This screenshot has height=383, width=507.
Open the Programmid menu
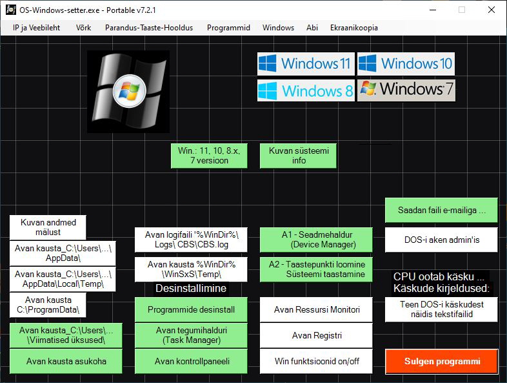coord(228,28)
